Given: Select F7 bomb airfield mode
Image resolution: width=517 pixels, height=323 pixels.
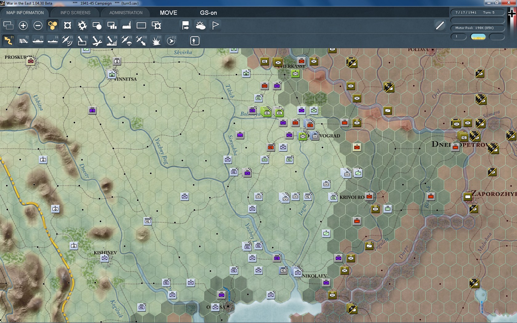Looking at the screenshot, I should 97,41.
